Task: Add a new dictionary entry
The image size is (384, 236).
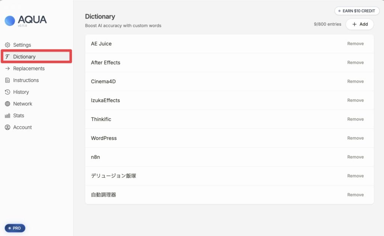Action: coord(360,24)
